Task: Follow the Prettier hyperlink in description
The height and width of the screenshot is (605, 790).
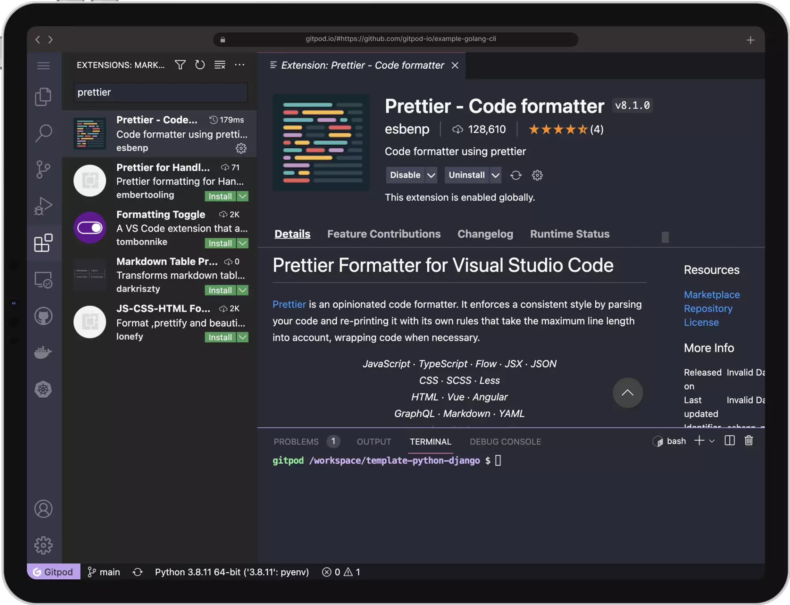Action: 289,304
